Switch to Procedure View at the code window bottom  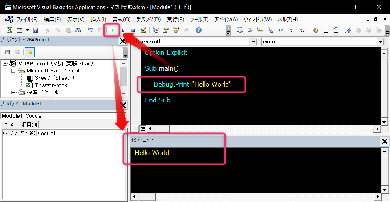[x=135, y=129]
